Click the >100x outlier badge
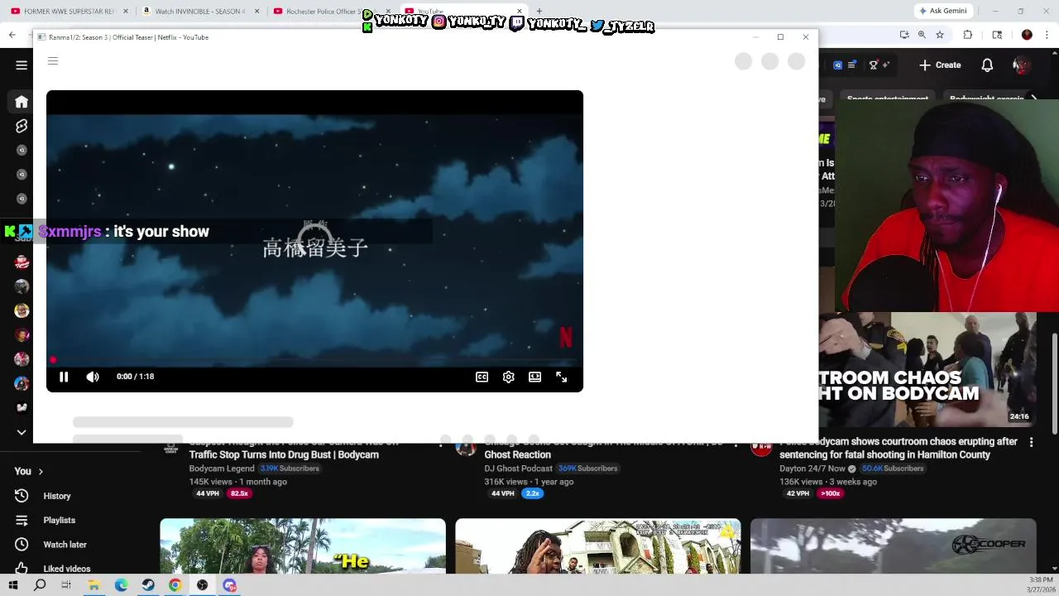1059x596 pixels. [830, 493]
